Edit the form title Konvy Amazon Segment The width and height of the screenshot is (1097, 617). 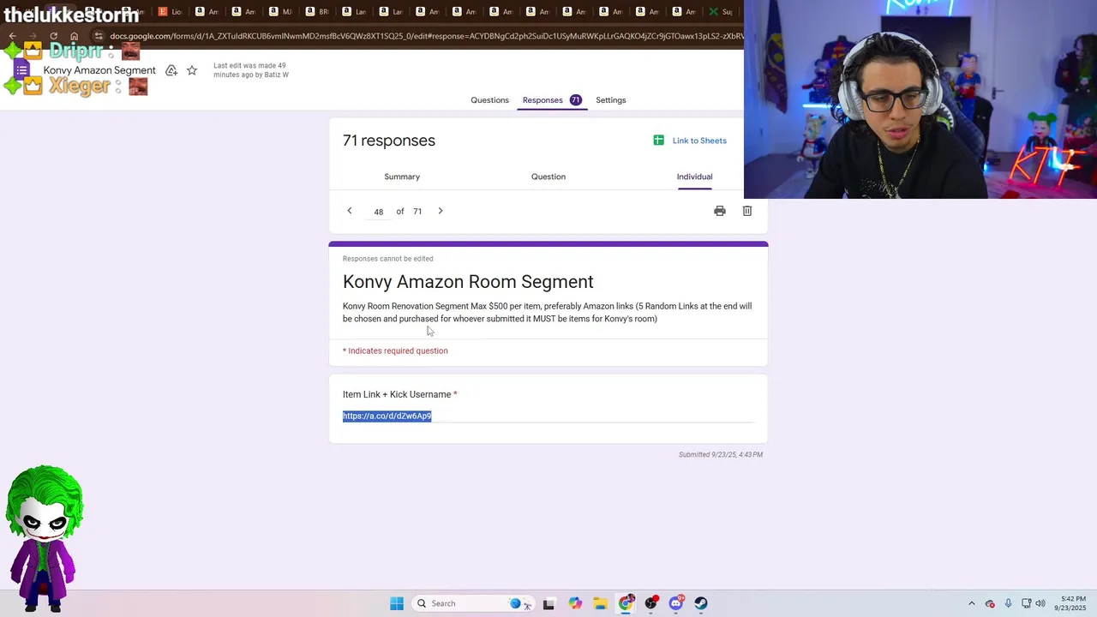99,70
